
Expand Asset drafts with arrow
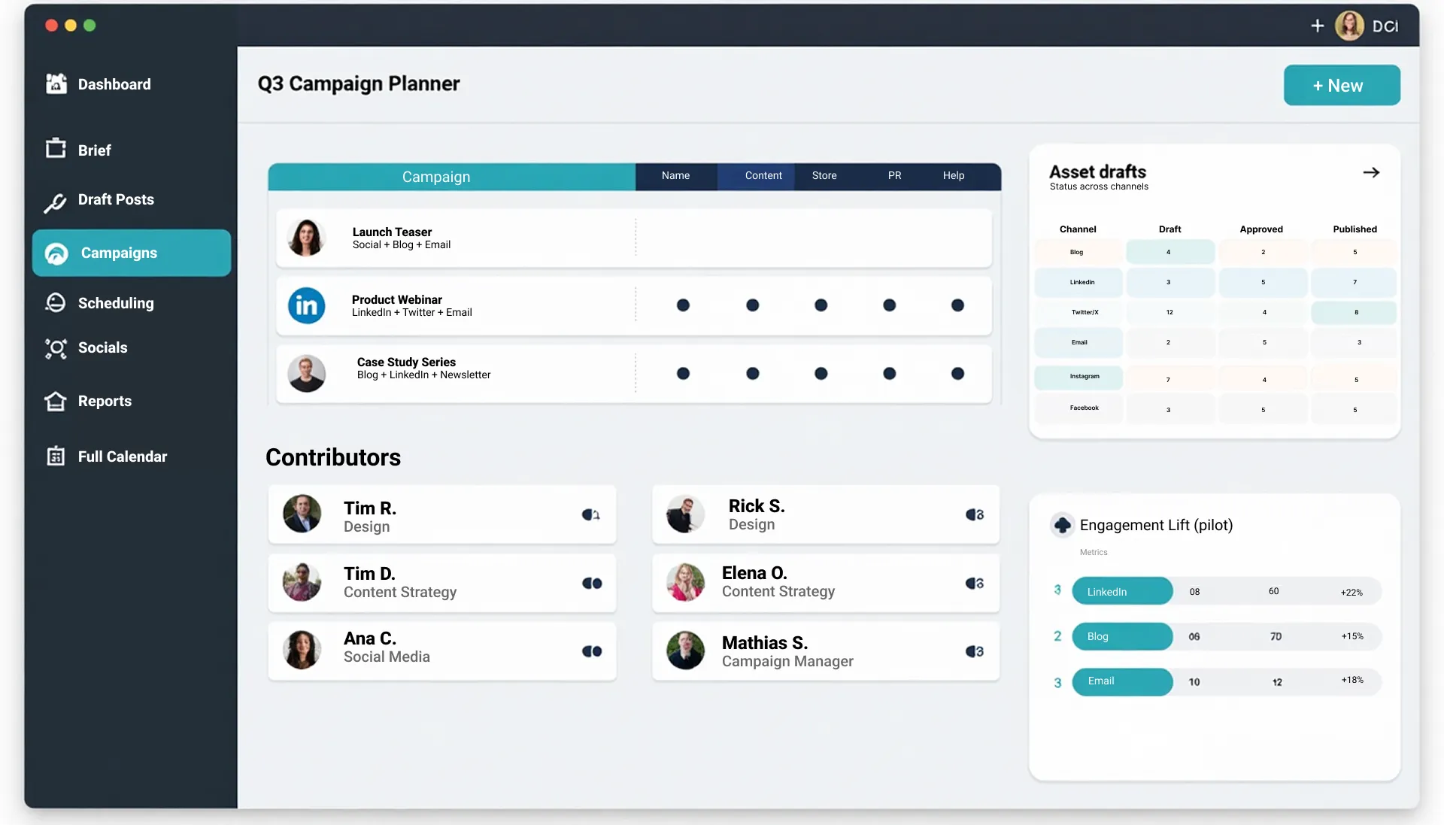click(x=1370, y=173)
